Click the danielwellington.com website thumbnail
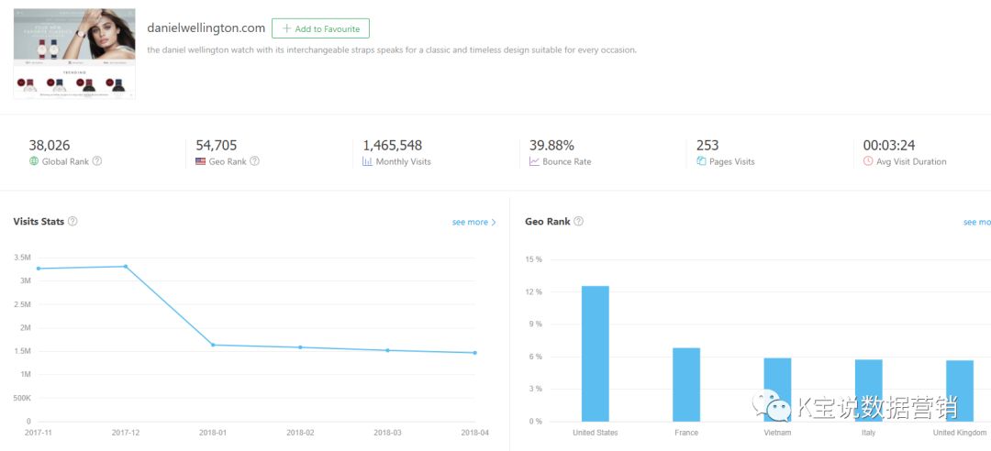 74,54
